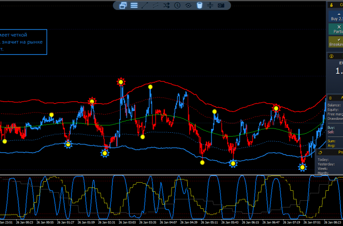Image resolution: width=343 pixels, height=226 pixels.
Task: Open the hamburger lines menu in toolbar
Action: point(134,6)
